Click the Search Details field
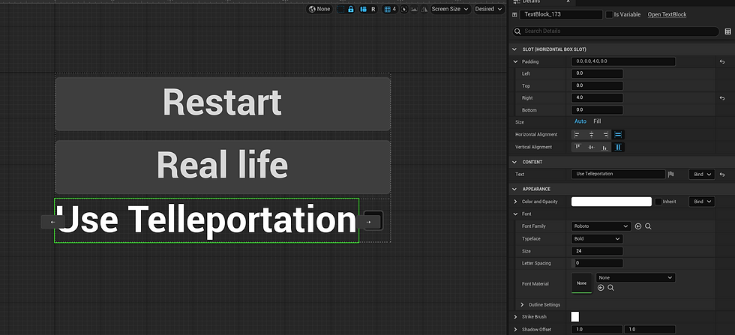The image size is (735, 335). [616, 31]
